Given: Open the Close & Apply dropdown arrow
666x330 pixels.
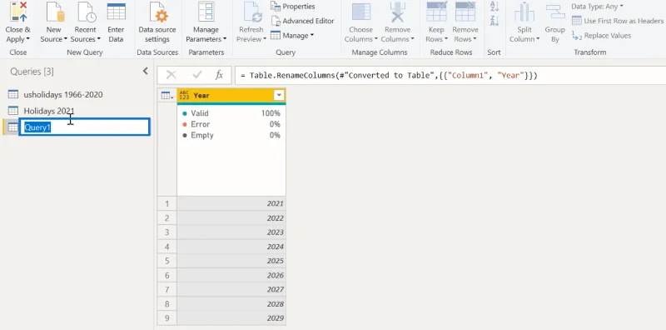Looking at the screenshot, I should 28,39.
